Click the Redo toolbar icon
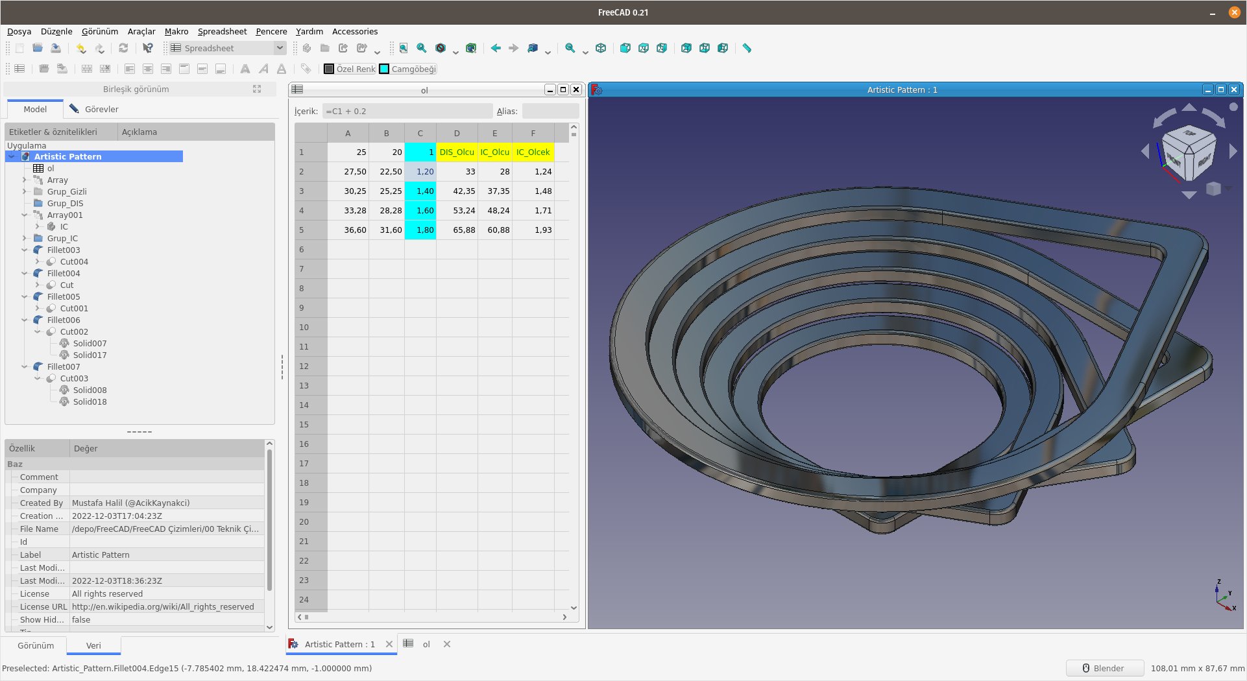The height and width of the screenshot is (681, 1247). coord(99,48)
